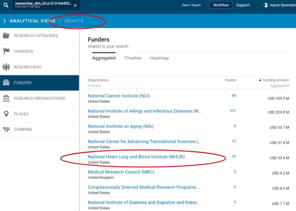This screenshot has height=211, width=296.
Task: Open the Save / Export menu
Action: [191, 5]
